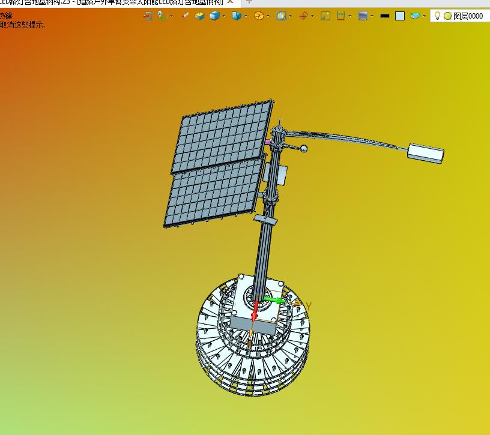
Task: Toggle the yellow circle layer status icon
Action: [x=447, y=16]
